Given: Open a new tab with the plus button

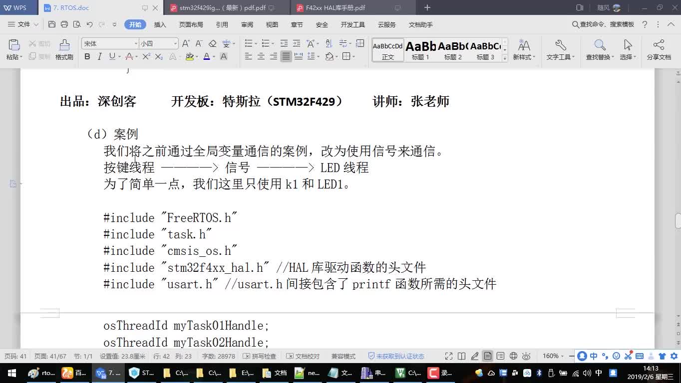Looking at the screenshot, I should click(x=427, y=8).
